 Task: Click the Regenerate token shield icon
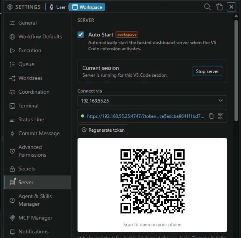84,130
